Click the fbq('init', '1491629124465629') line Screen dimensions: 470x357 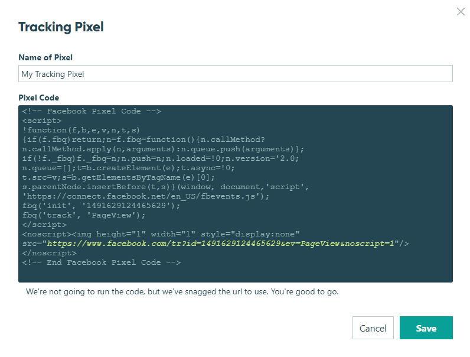(101, 206)
